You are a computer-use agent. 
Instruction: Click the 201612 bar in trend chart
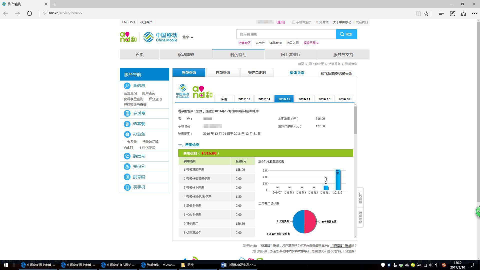click(x=338, y=180)
